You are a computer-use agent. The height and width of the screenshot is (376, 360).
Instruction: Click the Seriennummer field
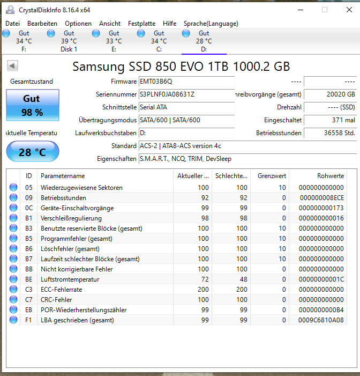(186, 94)
